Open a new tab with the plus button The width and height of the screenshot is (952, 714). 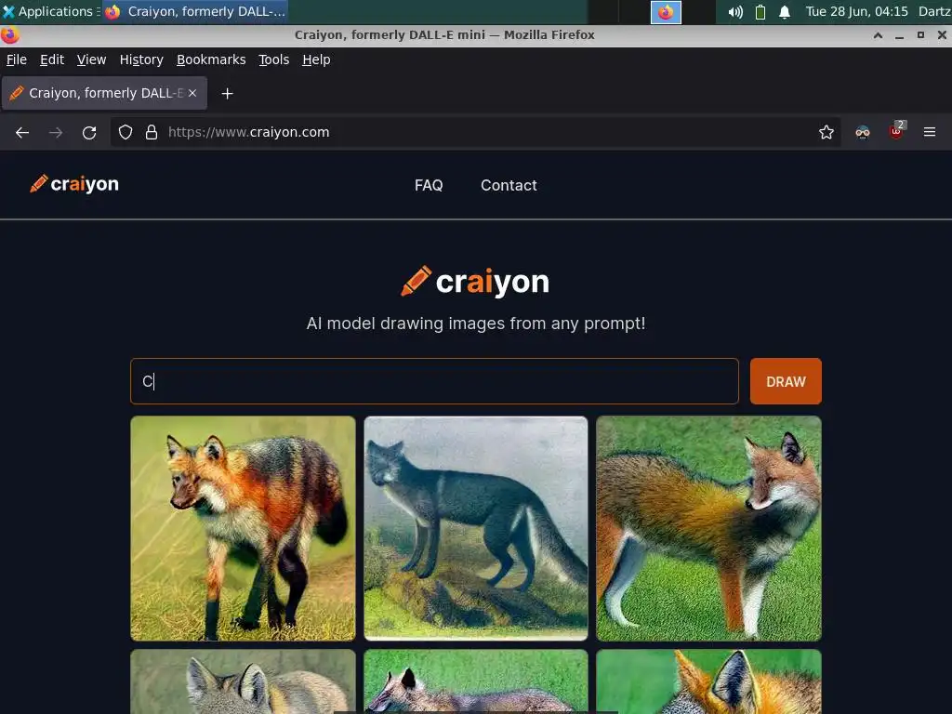pyautogui.click(x=227, y=94)
